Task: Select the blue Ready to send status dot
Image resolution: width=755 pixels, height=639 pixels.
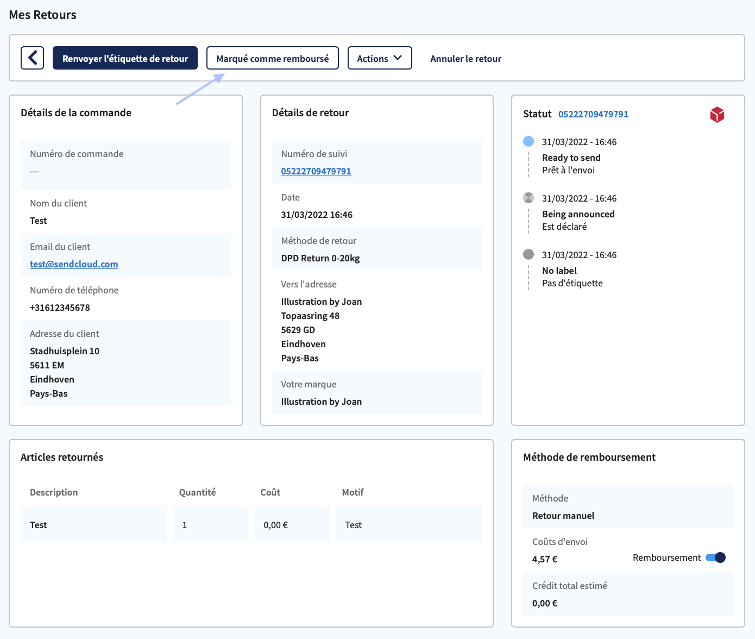Action: (x=528, y=141)
